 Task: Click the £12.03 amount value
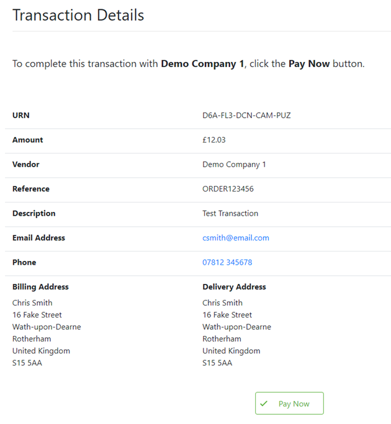point(214,140)
